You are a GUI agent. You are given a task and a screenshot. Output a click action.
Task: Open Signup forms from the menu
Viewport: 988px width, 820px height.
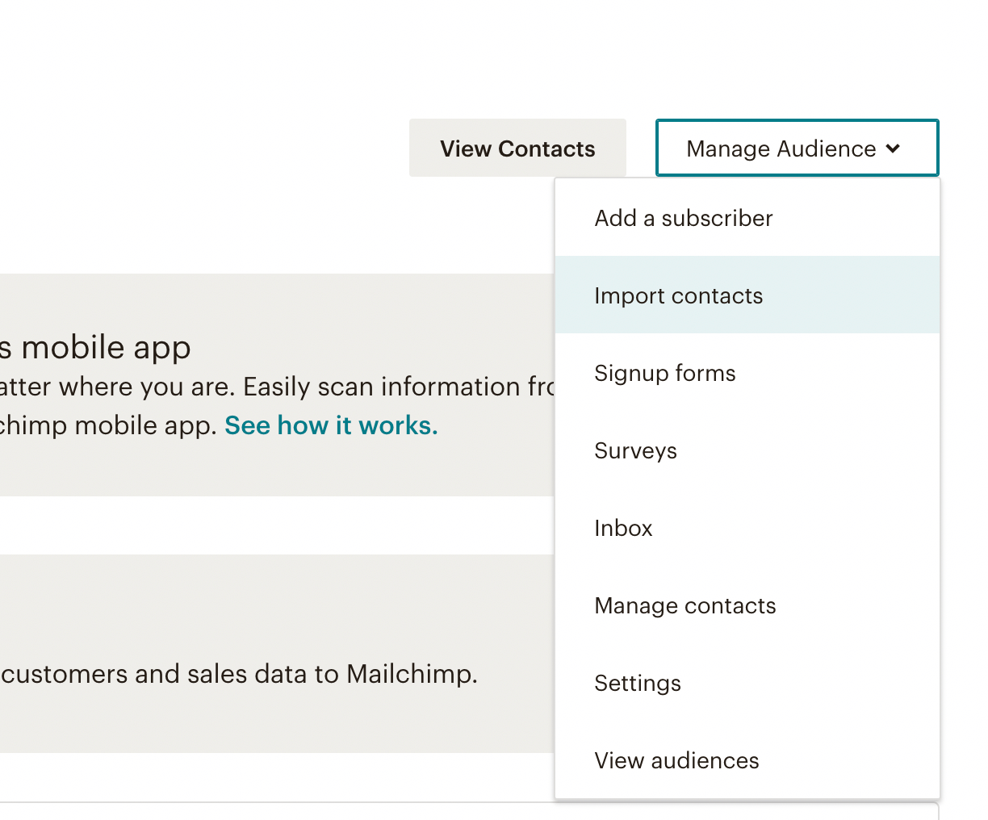point(664,373)
